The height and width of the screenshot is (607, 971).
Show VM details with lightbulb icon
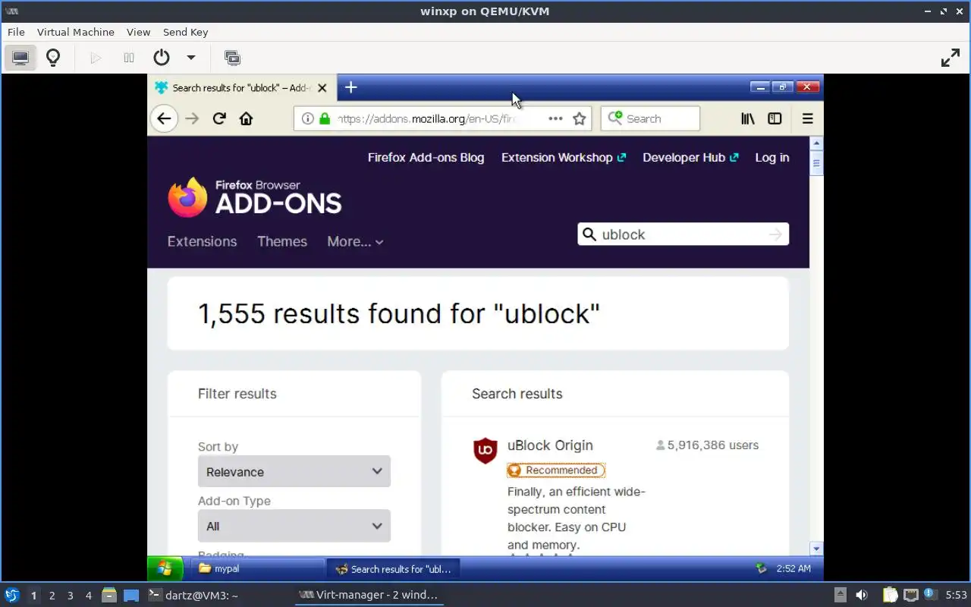coord(53,58)
